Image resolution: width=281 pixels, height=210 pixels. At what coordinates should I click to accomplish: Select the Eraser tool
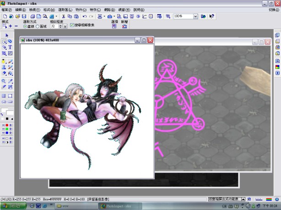(4, 73)
